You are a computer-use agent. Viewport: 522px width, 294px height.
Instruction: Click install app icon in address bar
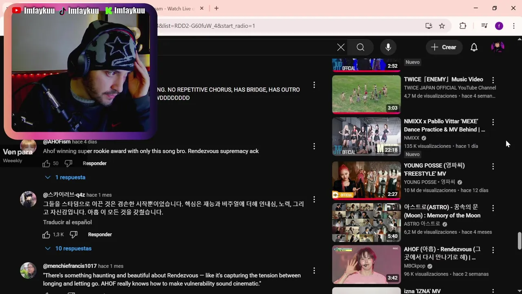[x=429, y=26]
